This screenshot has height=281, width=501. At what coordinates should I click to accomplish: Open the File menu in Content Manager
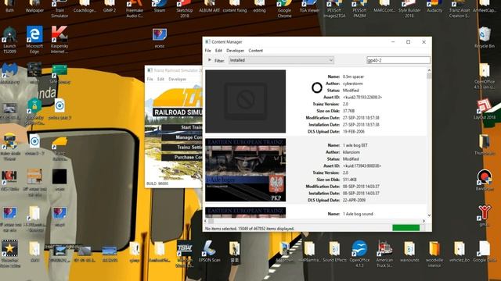coord(207,51)
